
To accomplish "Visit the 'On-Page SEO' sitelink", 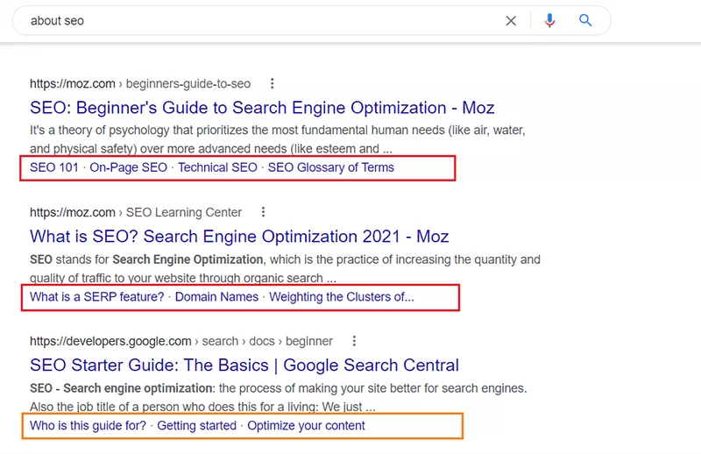I will point(128,167).
